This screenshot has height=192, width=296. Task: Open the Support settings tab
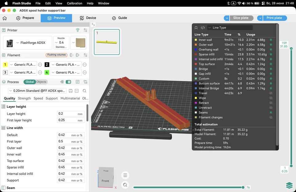[x=51, y=98]
